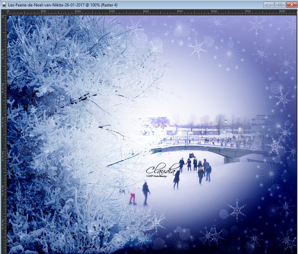Screen dimensions: 298x254
Task: Click the horizontal ruler at the top
Action: pos(152,13)
